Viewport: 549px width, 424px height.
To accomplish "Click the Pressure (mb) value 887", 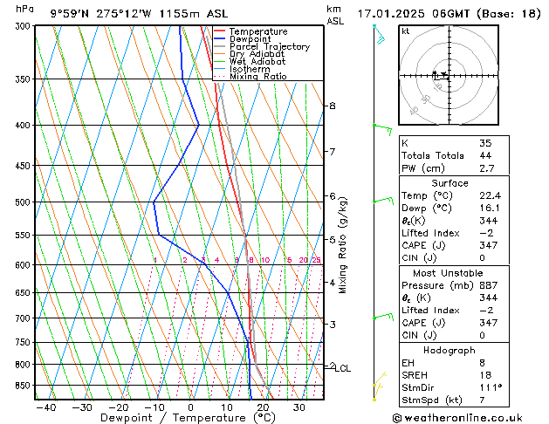I will pyautogui.click(x=489, y=285).
